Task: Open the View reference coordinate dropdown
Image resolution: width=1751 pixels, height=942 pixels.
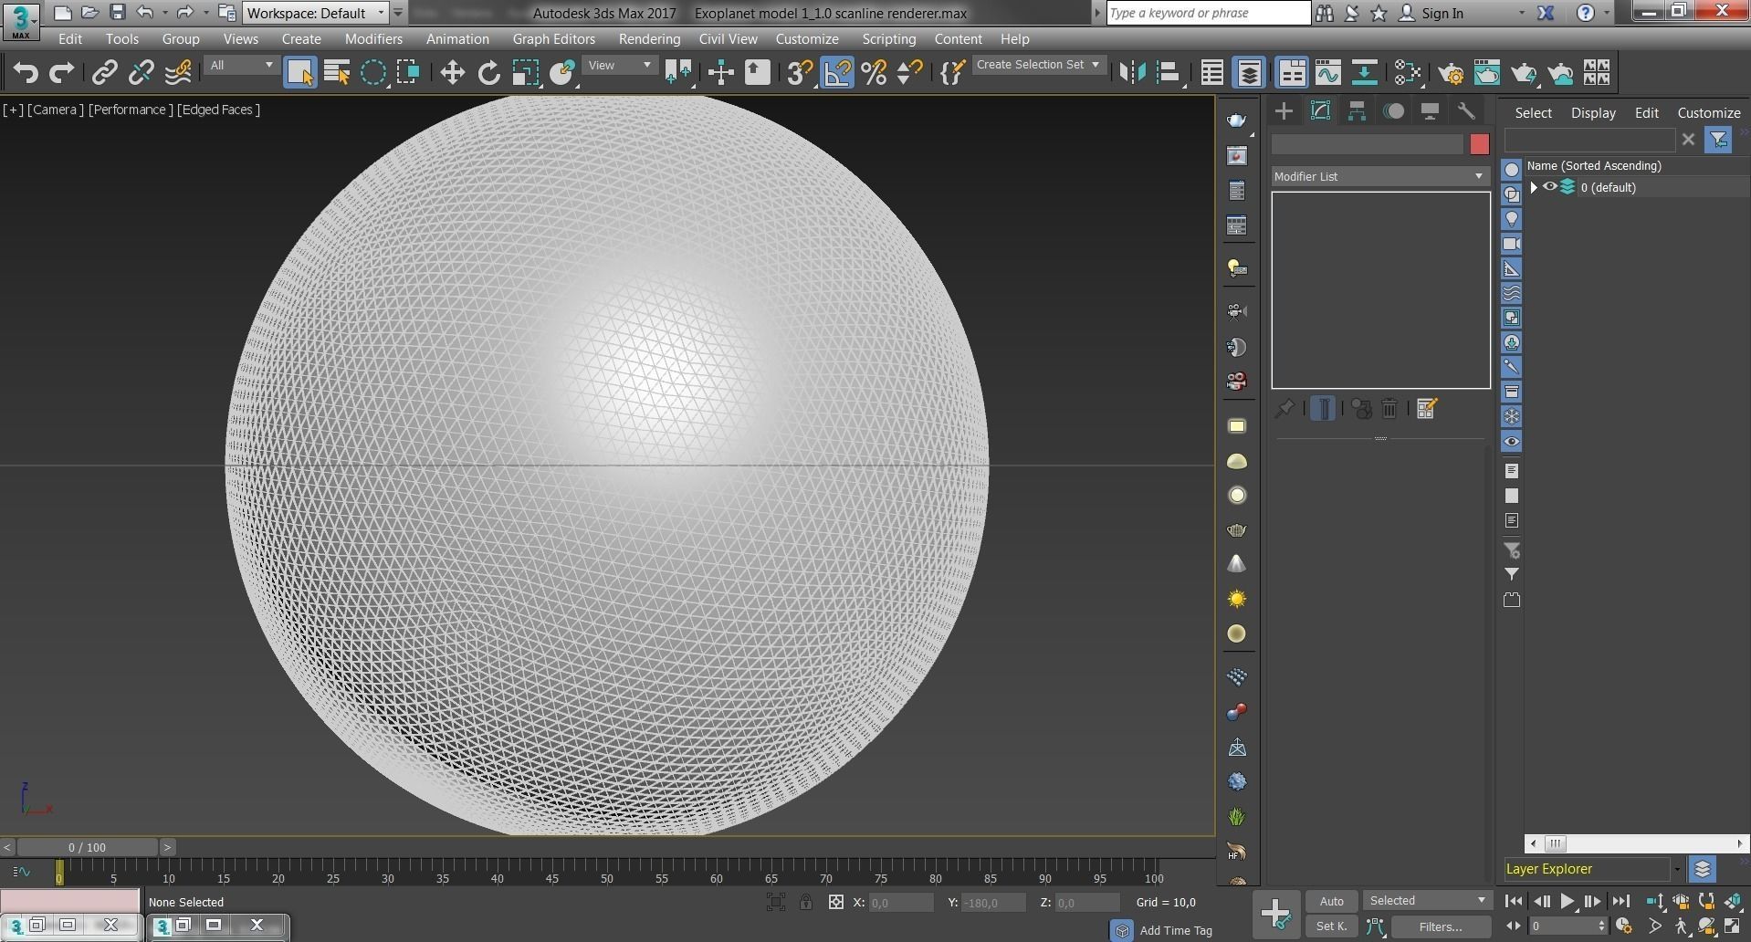Action: click(619, 65)
